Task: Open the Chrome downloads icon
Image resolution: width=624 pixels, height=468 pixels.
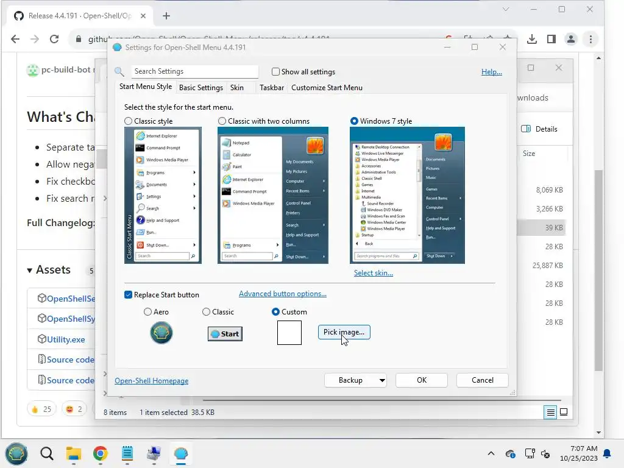Action: [531, 39]
